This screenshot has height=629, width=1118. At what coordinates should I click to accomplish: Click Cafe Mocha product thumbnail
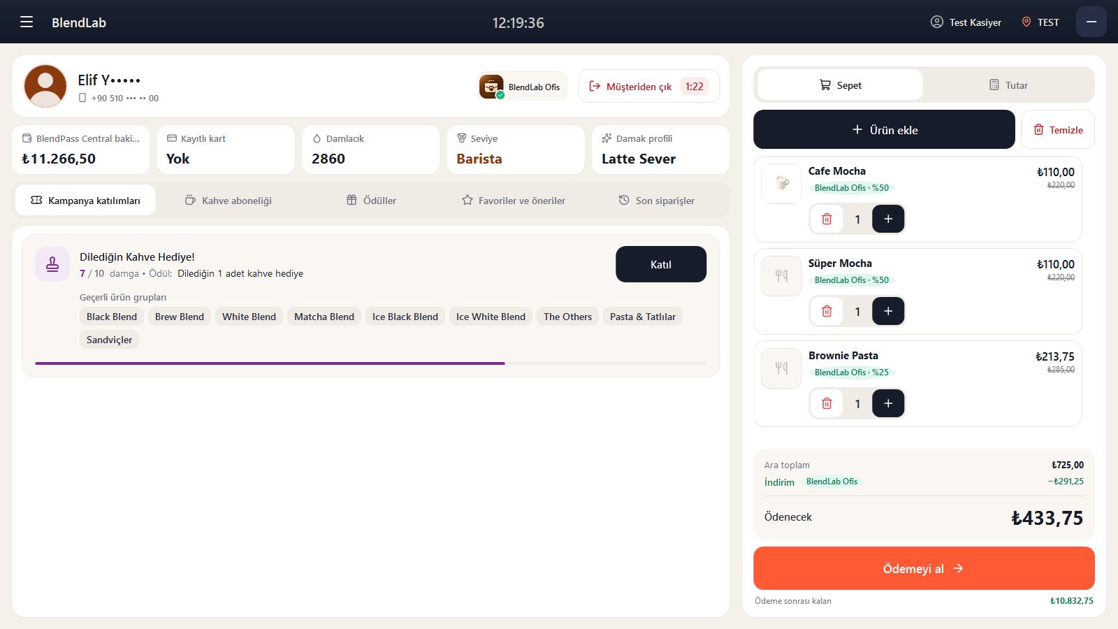(x=781, y=184)
